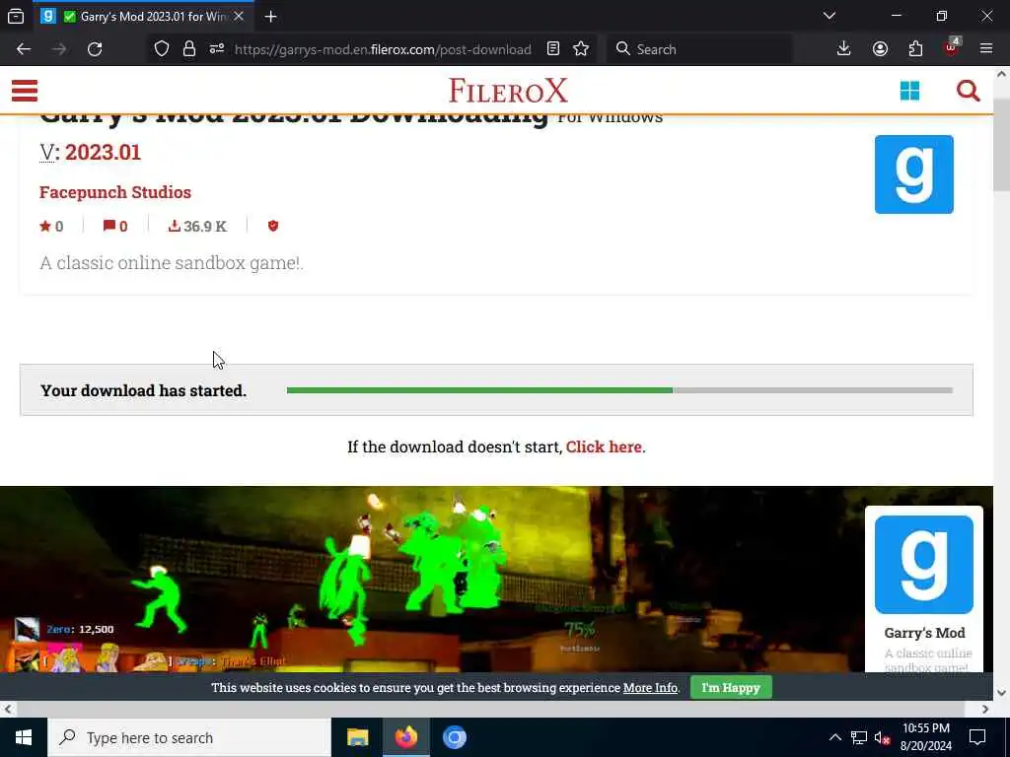Click the padlock site security icon

pyautogui.click(x=188, y=49)
